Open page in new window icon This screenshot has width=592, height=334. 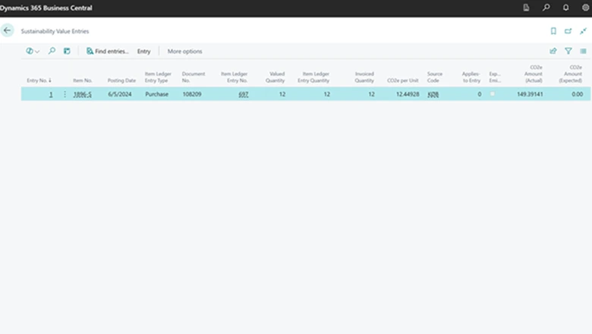coord(568,31)
